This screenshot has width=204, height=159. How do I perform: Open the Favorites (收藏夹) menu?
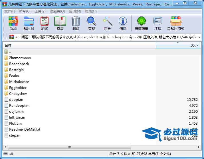click(57, 11)
